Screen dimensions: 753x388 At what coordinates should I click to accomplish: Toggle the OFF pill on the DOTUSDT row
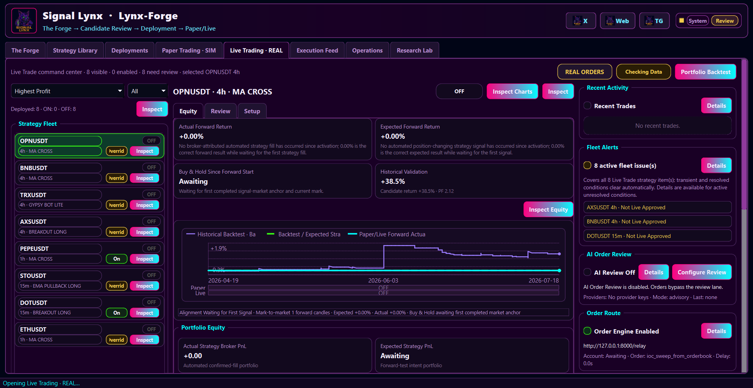[x=151, y=302]
